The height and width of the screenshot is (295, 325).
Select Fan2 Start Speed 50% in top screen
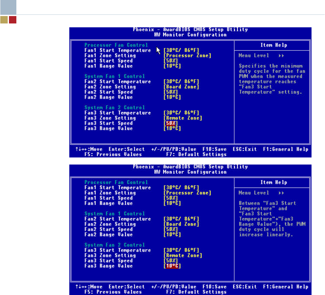click(171, 92)
